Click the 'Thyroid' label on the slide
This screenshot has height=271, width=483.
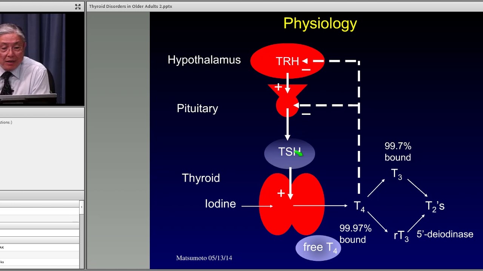201,178
